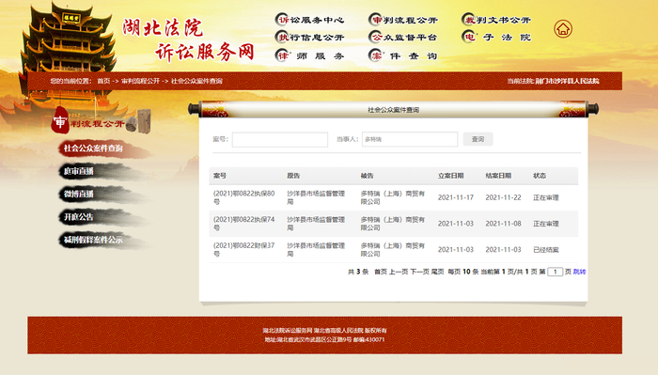Click 湖北法院诉讼服务网 site logo
Image resolution: width=658 pixels, height=375 pixels.
pyautogui.click(x=188, y=39)
